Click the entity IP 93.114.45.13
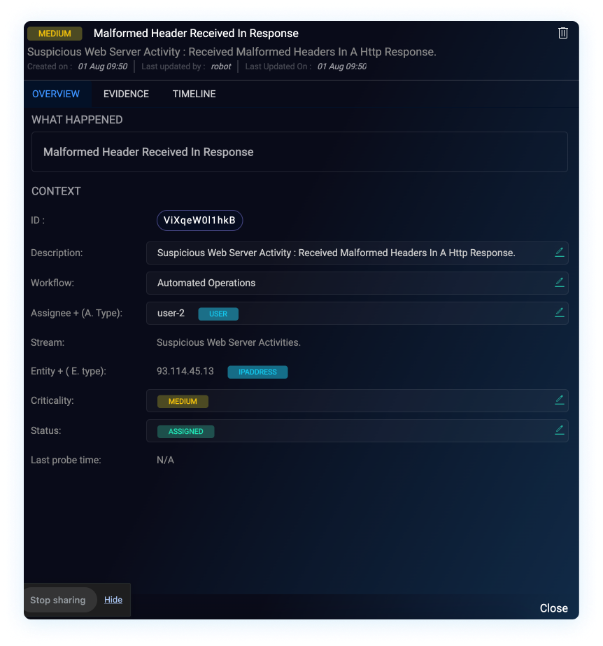This screenshot has height=646, width=603. 185,371
